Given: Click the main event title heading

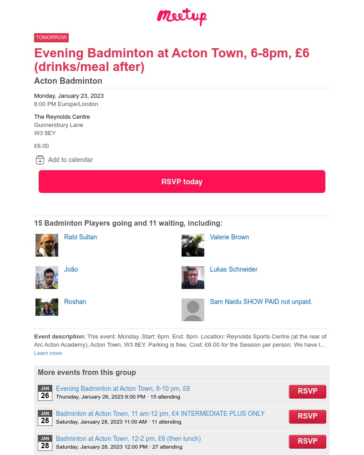Looking at the screenshot, I should [x=172, y=61].
